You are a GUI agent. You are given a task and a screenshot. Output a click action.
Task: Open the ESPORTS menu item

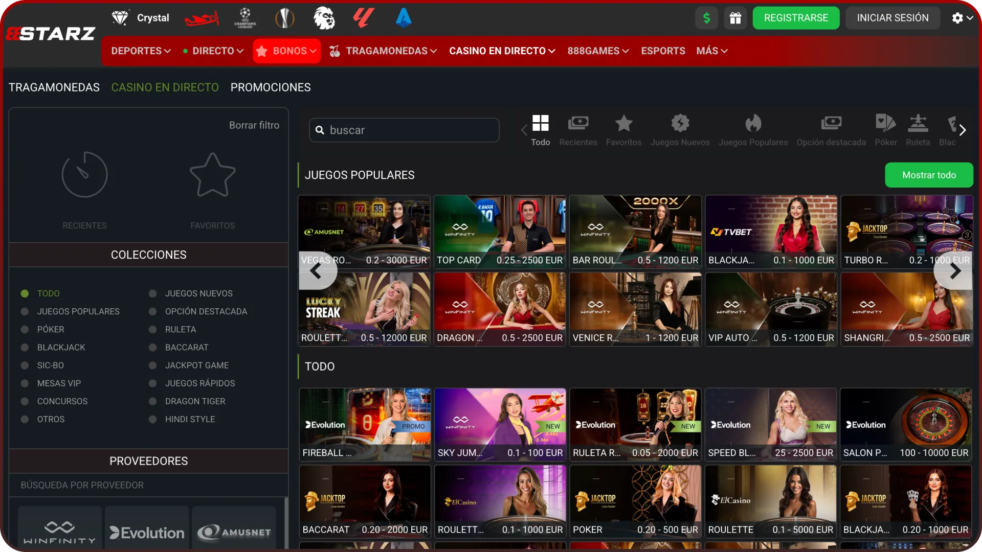[663, 51]
